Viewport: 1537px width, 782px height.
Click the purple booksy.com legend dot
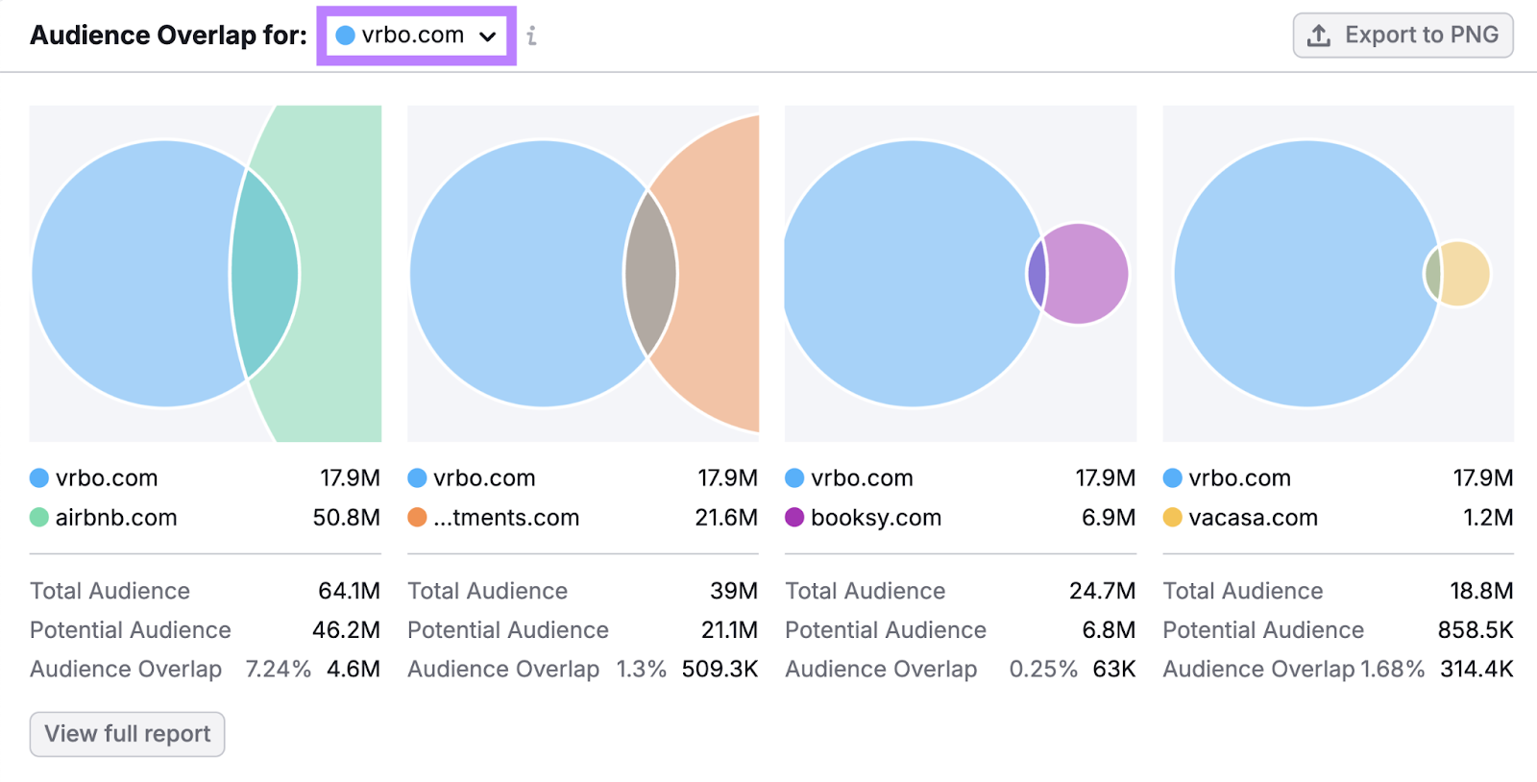[x=794, y=518]
